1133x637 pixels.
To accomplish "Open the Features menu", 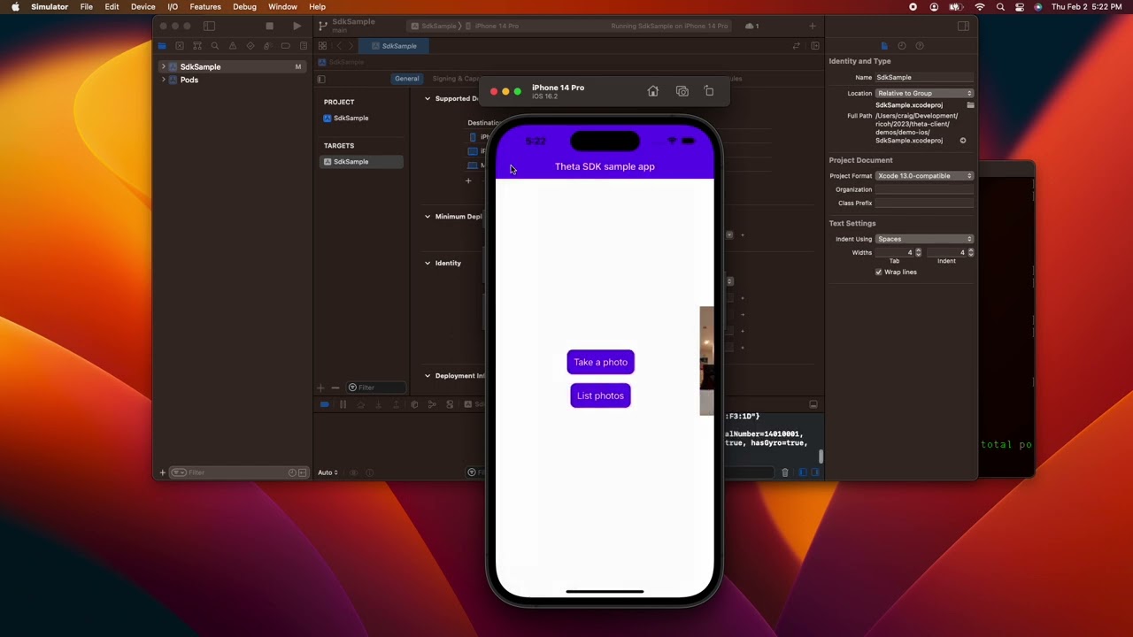I will (204, 7).
